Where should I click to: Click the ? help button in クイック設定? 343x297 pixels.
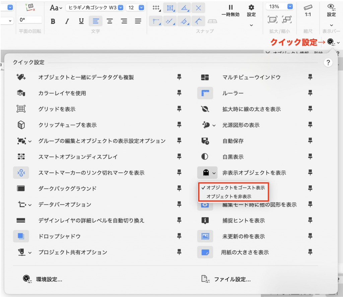(328, 63)
